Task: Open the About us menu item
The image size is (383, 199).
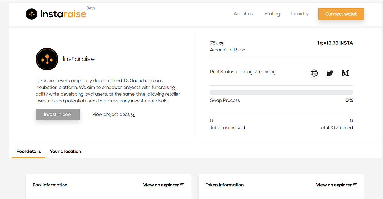Action: tap(243, 14)
